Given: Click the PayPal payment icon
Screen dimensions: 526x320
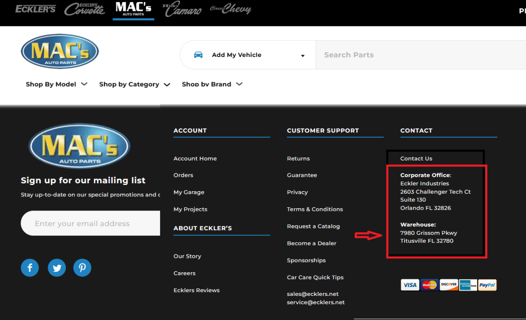Looking at the screenshot, I should [487, 285].
